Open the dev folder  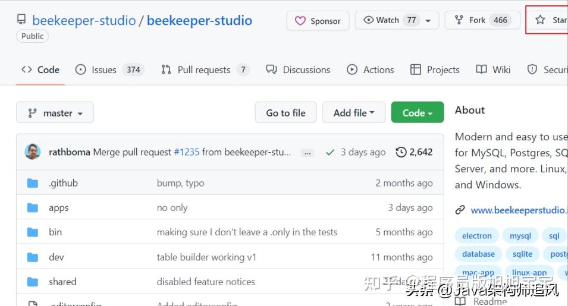point(56,257)
